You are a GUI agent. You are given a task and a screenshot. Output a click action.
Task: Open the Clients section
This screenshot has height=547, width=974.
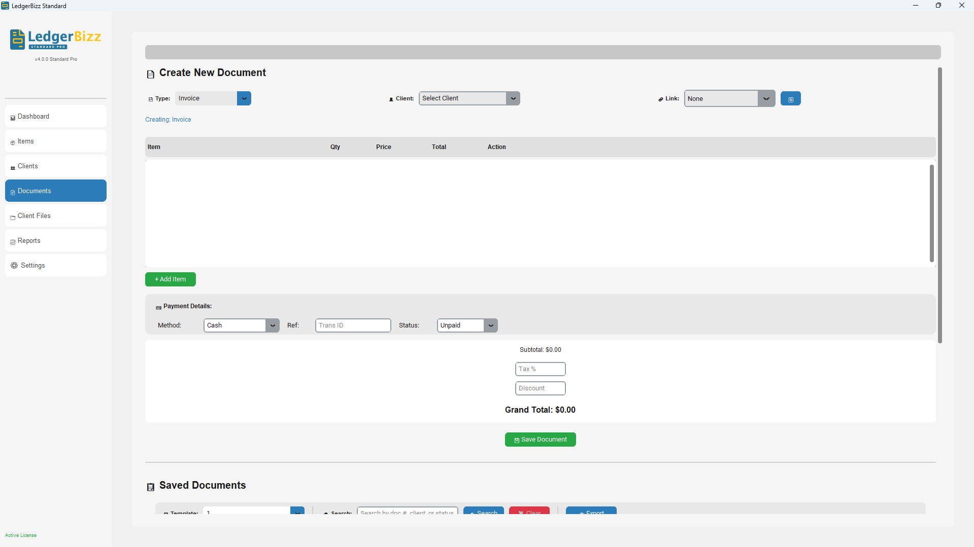click(x=56, y=166)
